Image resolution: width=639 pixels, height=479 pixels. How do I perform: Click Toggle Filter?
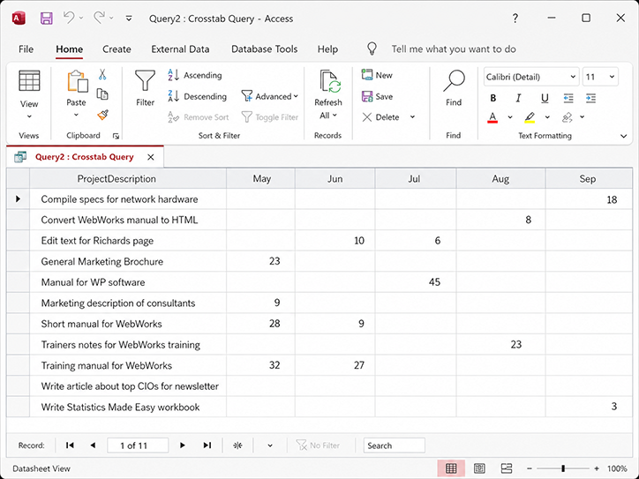point(270,117)
